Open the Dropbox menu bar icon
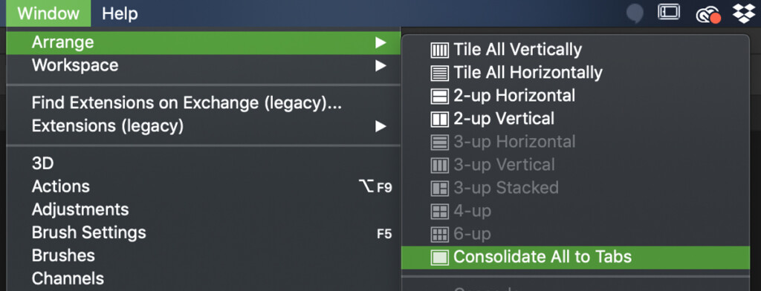Image resolution: width=761 pixels, height=291 pixels. (743, 13)
